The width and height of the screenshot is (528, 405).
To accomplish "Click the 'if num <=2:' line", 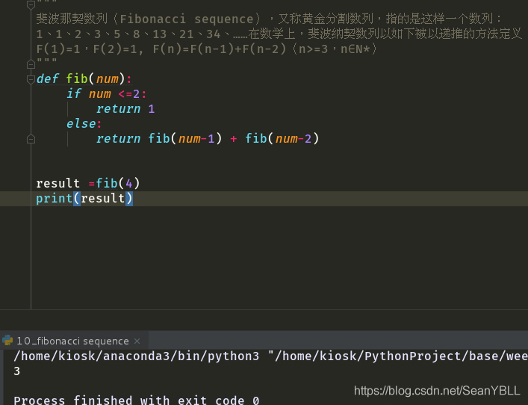I will pos(106,93).
